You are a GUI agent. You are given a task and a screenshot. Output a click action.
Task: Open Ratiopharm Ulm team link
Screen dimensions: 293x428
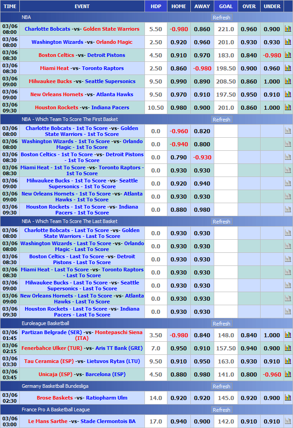[107, 398]
